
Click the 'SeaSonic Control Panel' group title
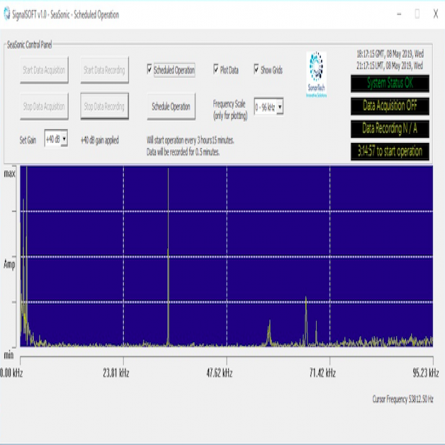(30, 45)
